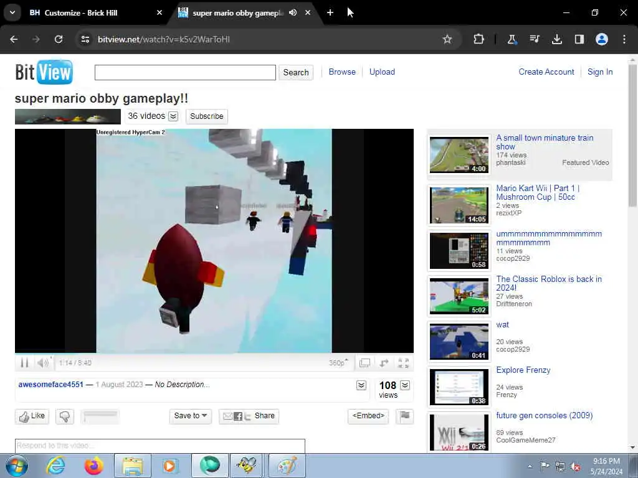The height and width of the screenshot is (478, 638).
Task: Open the browser extensions menu
Action: coord(479,39)
